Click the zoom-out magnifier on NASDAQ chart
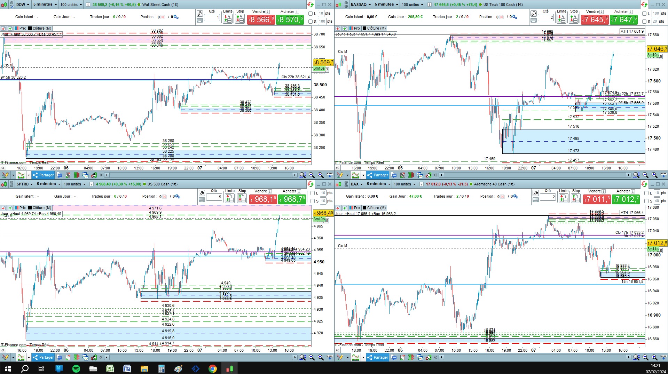The width and height of the screenshot is (668, 374). tap(645, 175)
